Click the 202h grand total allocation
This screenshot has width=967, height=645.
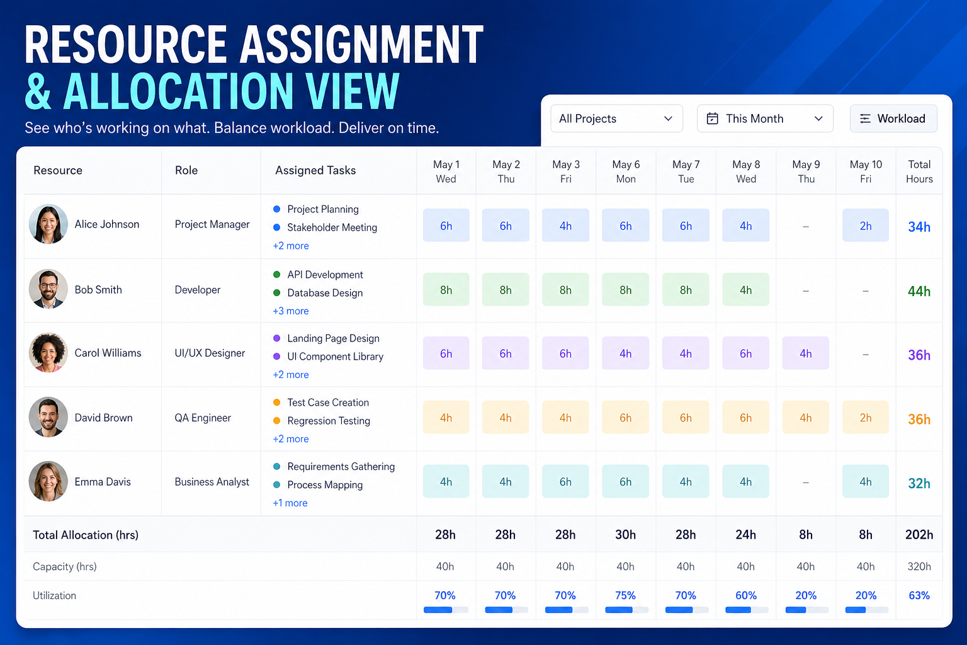point(919,535)
